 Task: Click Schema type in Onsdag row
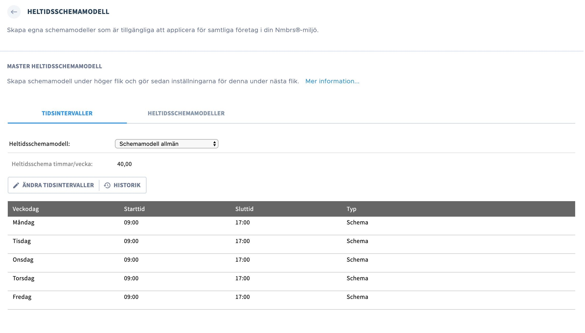click(357, 260)
